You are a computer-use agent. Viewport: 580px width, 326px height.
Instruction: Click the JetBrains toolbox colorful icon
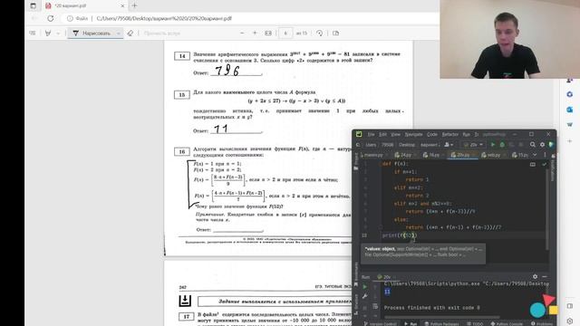(551, 145)
